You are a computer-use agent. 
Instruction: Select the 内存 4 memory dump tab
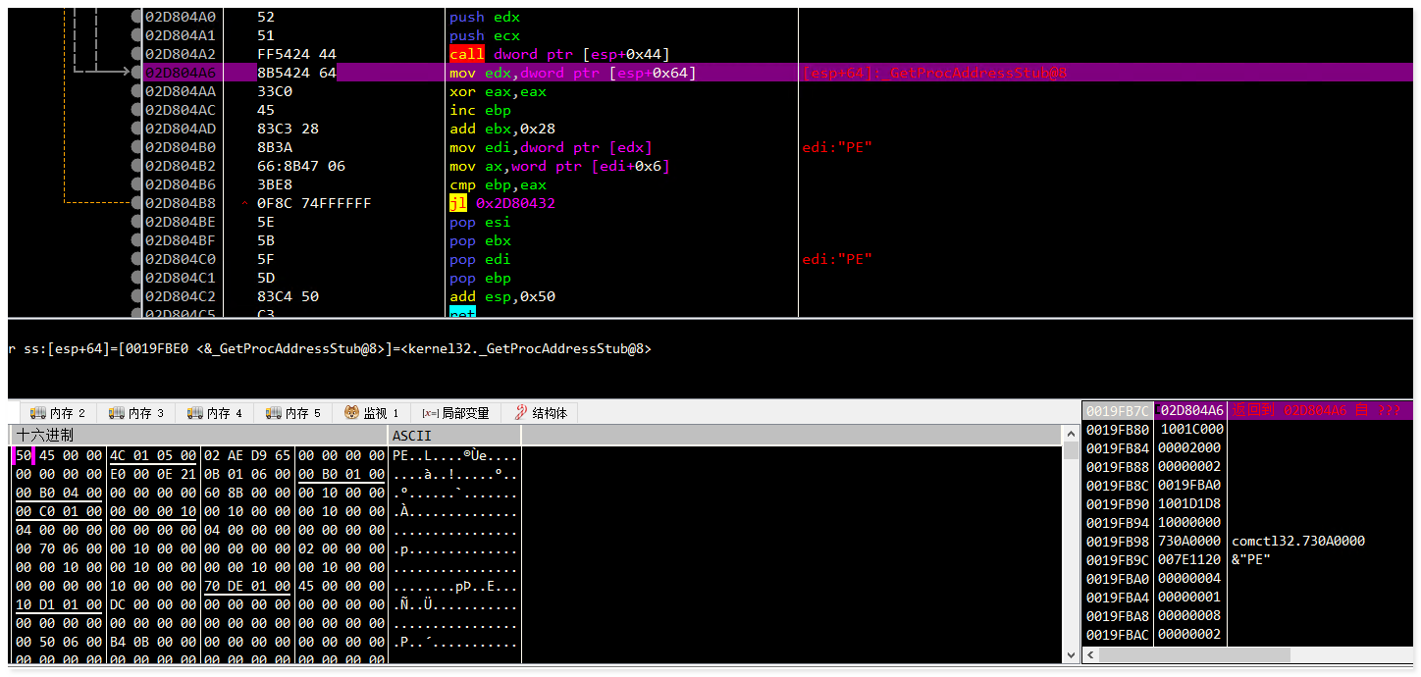[x=215, y=413]
